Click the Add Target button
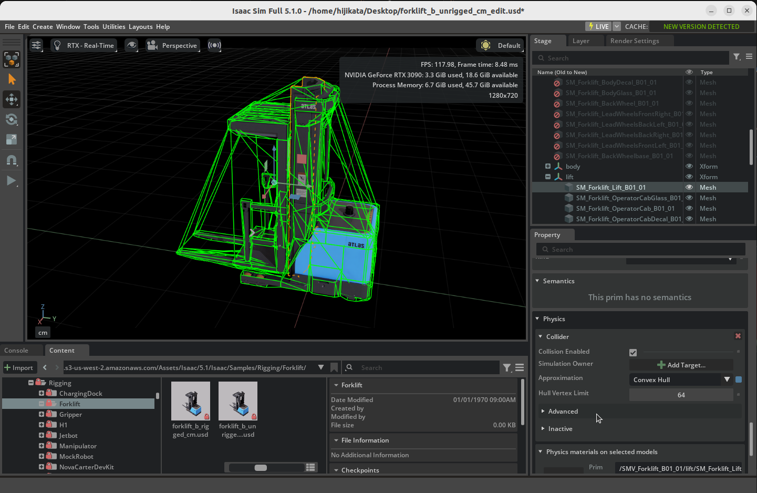 click(x=681, y=365)
